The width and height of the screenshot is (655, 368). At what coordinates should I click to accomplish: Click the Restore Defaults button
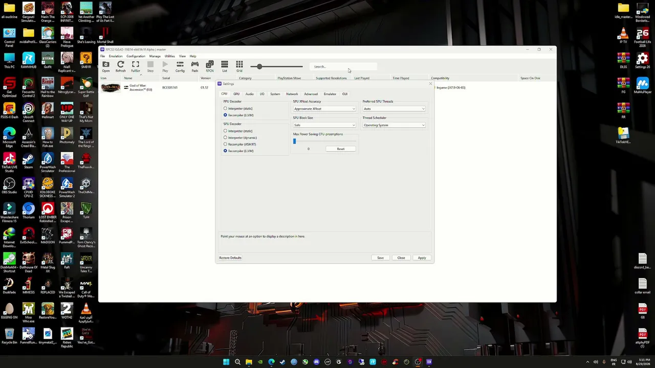coord(230,258)
